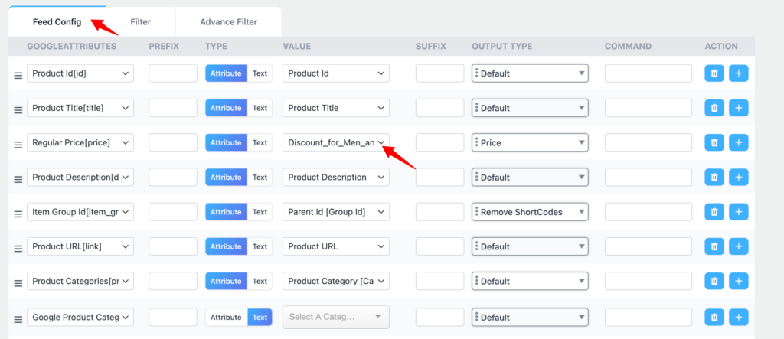Set Google Product Category type to Attribute
This screenshot has width=784, height=339.
pyautogui.click(x=226, y=317)
